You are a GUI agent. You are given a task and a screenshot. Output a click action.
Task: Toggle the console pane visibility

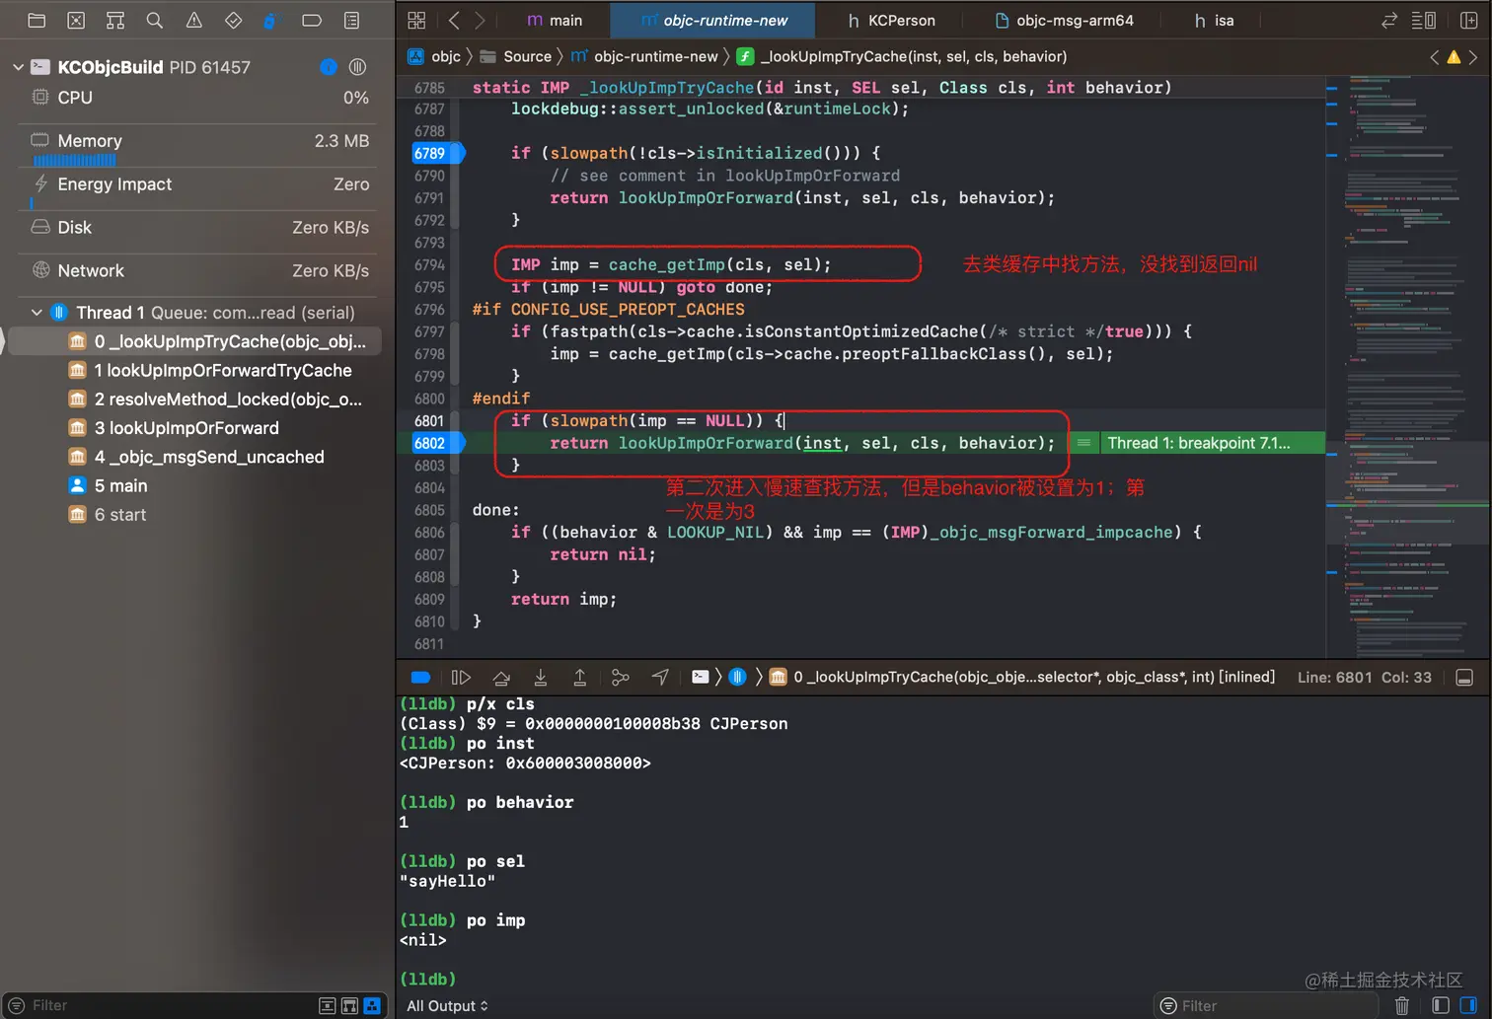click(1468, 1005)
